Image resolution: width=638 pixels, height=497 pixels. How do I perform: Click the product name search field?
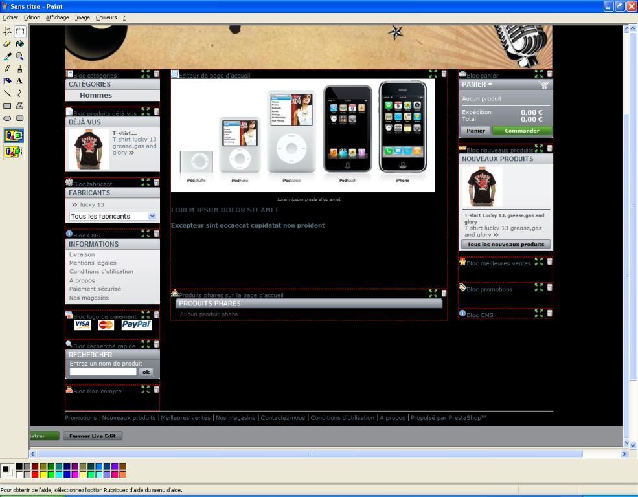tap(103, 371)
